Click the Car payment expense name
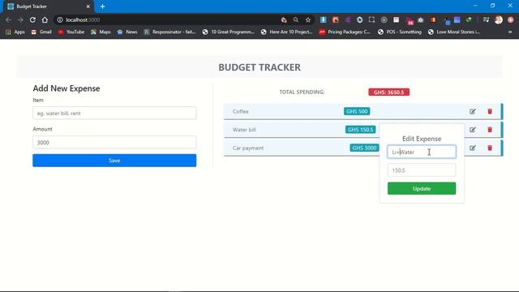519x292 pixels. point(248,148)
